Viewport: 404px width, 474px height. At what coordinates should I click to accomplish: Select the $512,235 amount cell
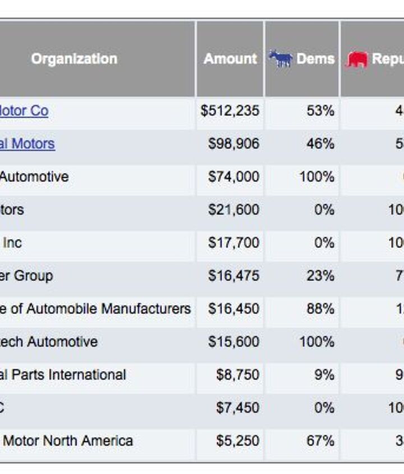coord(230,111)
